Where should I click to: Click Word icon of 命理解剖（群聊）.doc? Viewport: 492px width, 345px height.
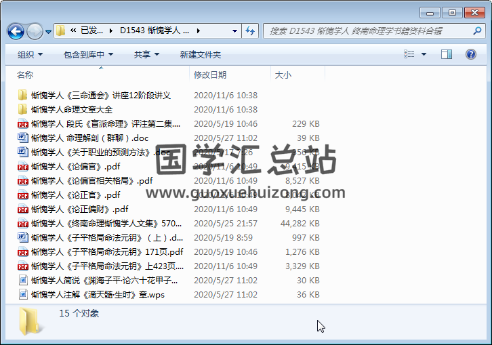(23, 138)
